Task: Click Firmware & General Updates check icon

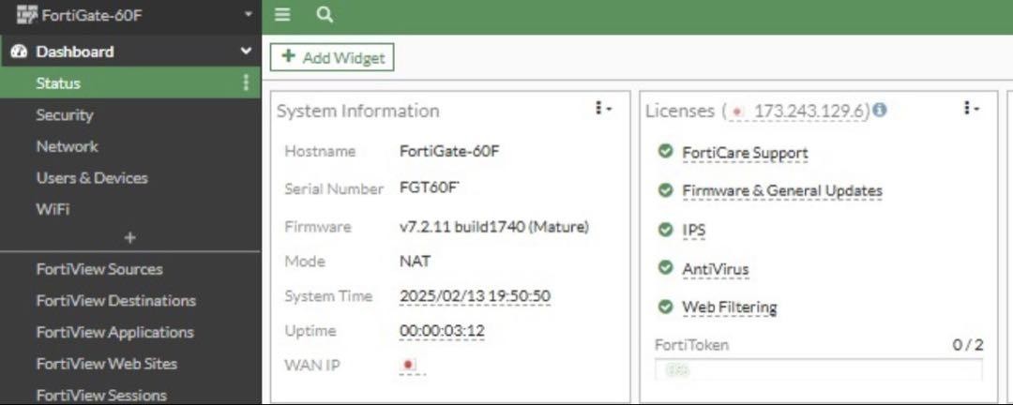Action: click(665, 190)
